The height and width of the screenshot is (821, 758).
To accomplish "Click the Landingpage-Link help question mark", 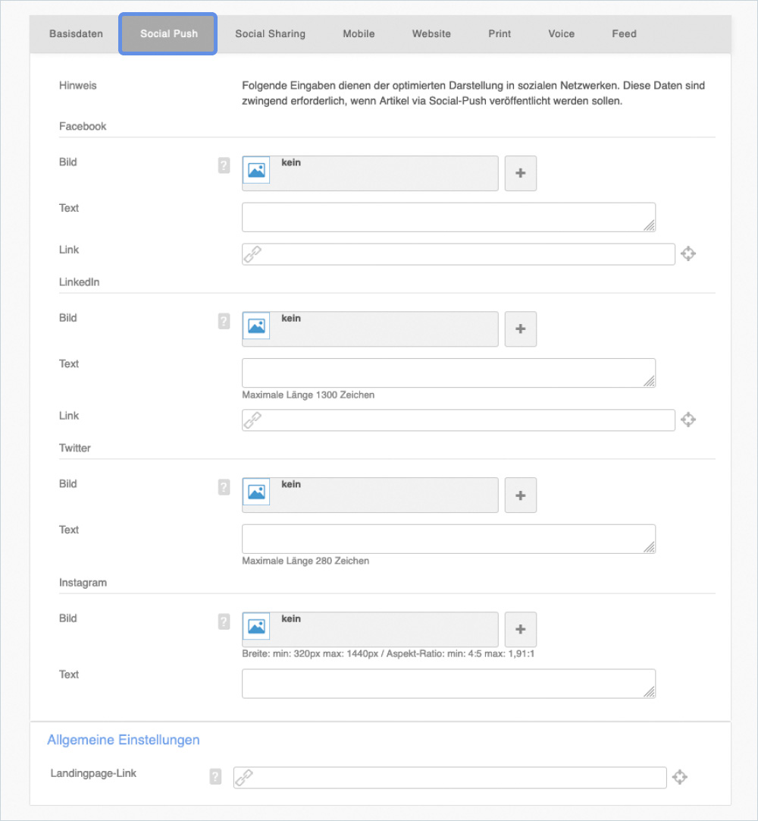I will click(215, 776).
